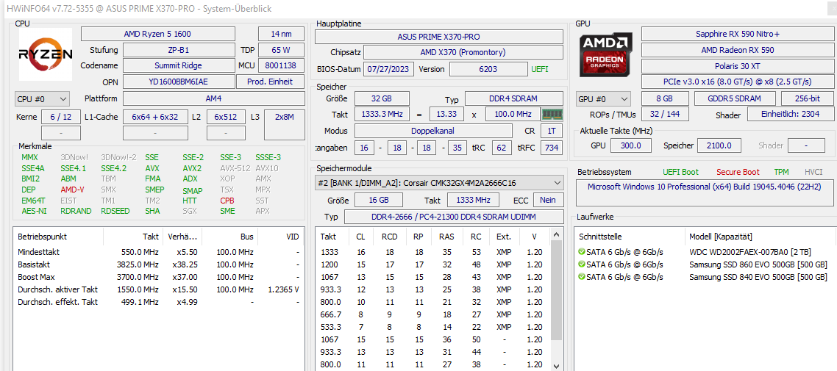Click the green check icon beside Samsung SSD 840 EVO
The image size is (837, 371).
click(581, 277)
